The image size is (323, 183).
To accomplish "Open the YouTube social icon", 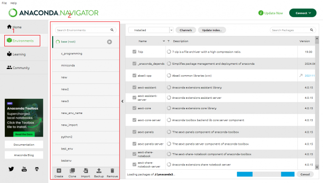I will (x=24, y=169).
